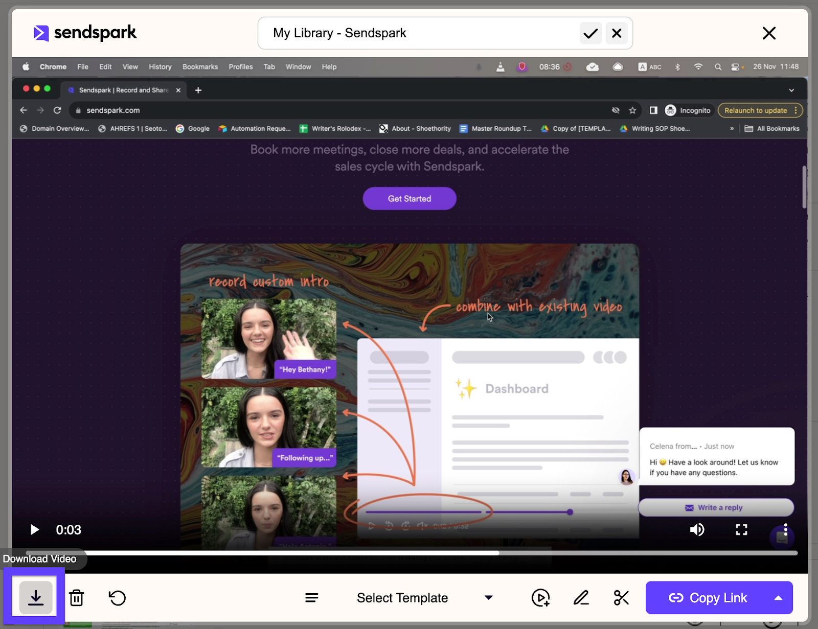
Task: Open the scissors trim tool
Action: tap(621, 597)
